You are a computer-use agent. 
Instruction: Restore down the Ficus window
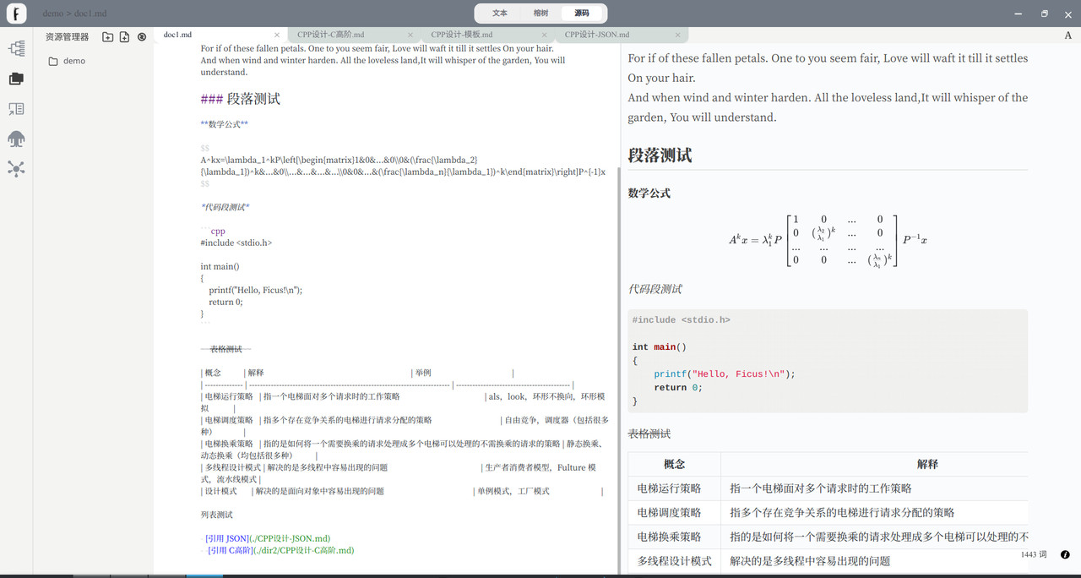tap(1045, 14)
